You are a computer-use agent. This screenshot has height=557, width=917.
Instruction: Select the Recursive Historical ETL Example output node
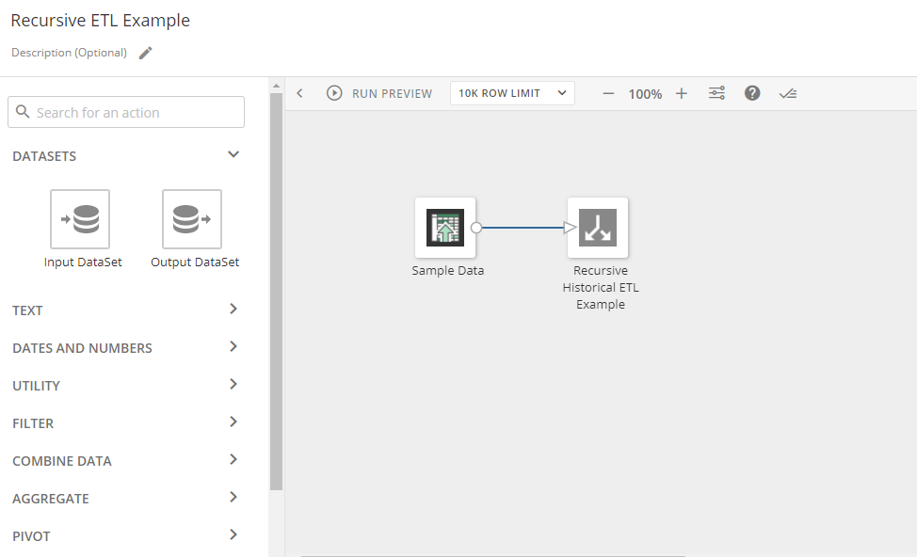pyautogui.click(x=598, y=227)
